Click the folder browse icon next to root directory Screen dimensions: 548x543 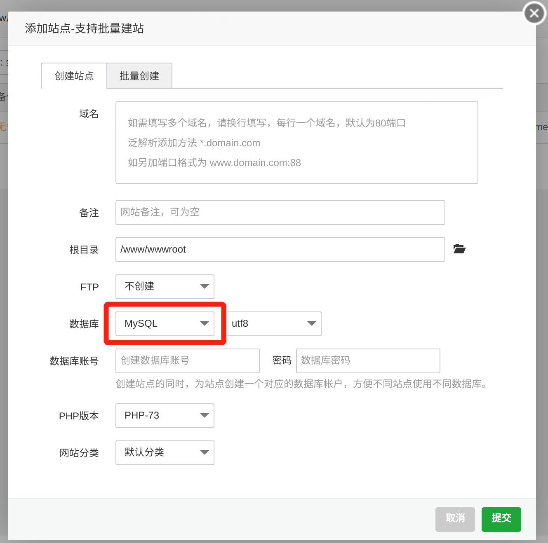click(x=459, y=249)
